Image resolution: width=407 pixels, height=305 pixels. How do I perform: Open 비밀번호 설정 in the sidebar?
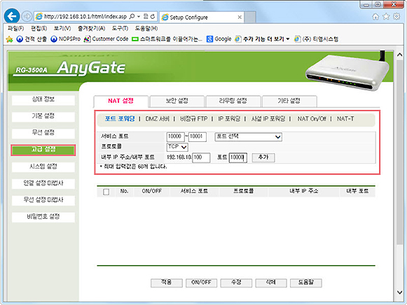pyautogui.click(x=43, y=217)
